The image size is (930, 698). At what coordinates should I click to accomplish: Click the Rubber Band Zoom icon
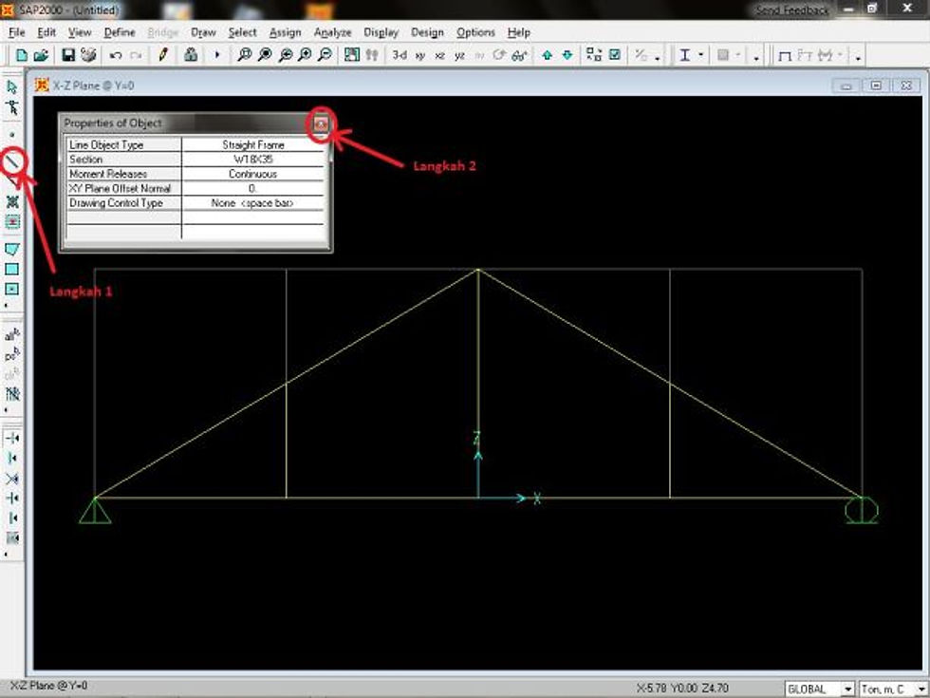(x=244, y=55)
